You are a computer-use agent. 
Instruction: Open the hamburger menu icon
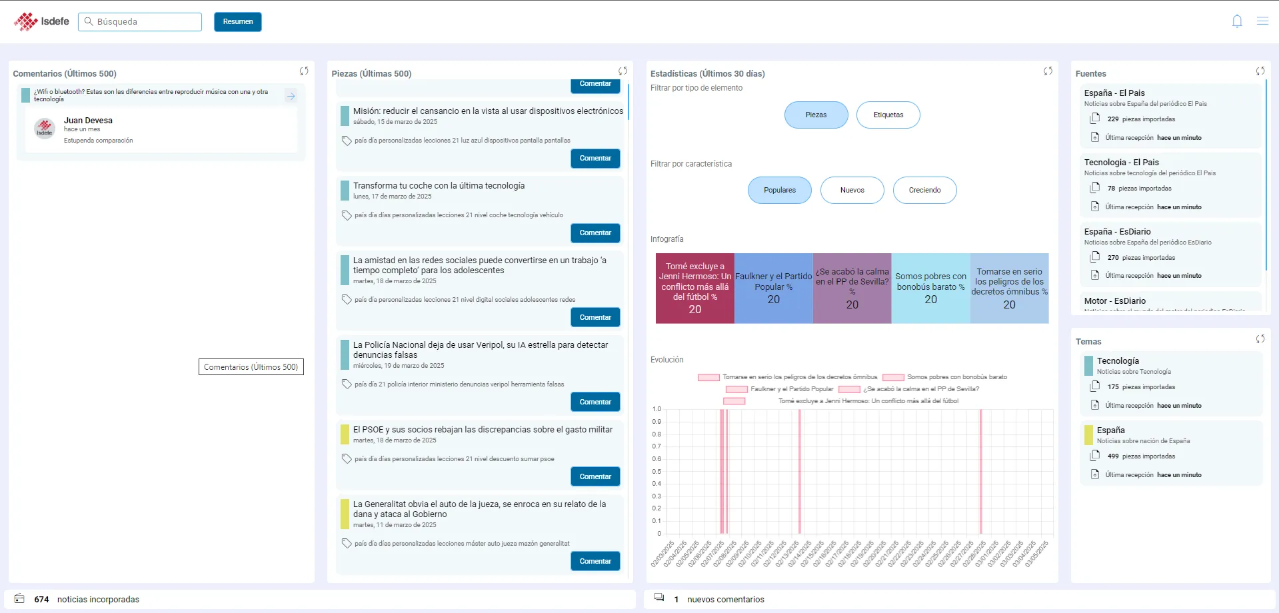[1262, 21]
